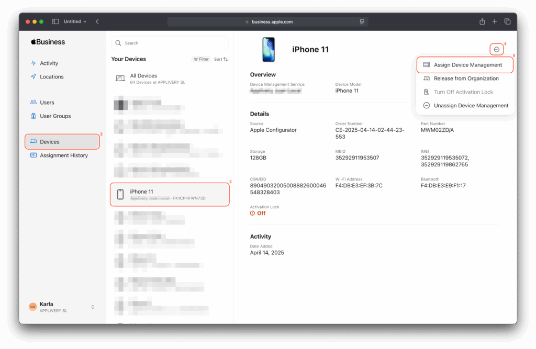Expand the Karla account switcher
Viewport: 536px width, 349px height.
(93, 307)
